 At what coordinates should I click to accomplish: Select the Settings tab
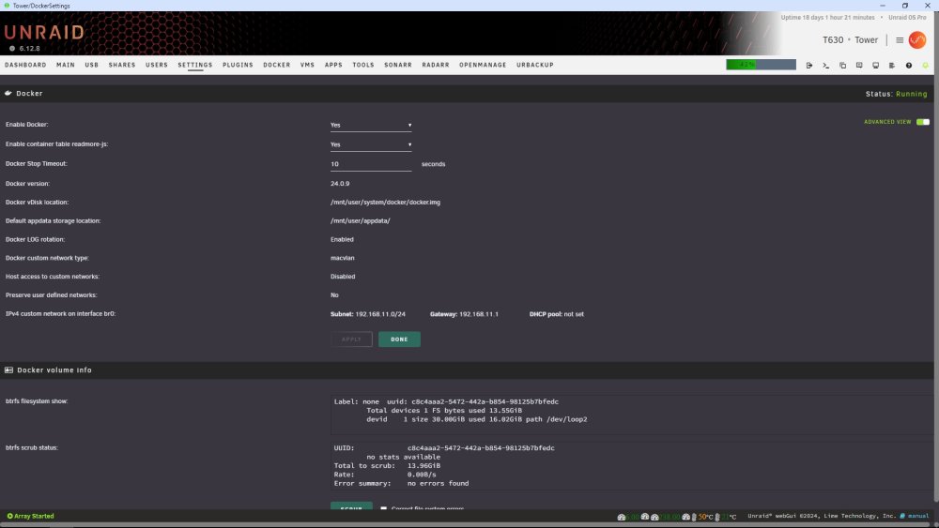pyautogui.click(x=195, y=65)
